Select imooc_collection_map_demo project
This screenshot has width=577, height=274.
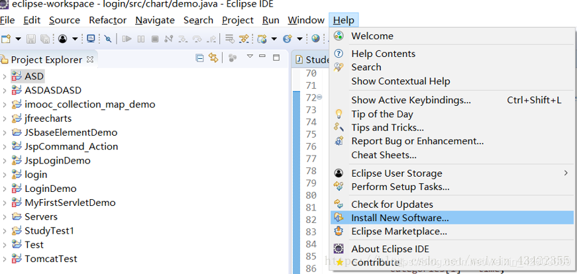tap(90, 105)
